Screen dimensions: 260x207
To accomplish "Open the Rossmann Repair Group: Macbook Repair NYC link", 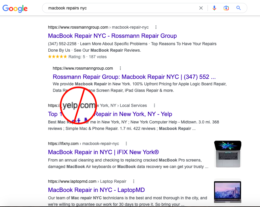I will click(134, 77).
